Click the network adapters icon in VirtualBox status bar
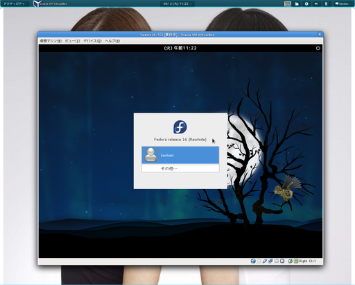The image size is (355, 285). [270, 261]
